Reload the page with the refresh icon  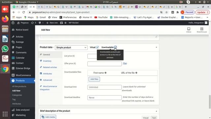pos(23,12)
